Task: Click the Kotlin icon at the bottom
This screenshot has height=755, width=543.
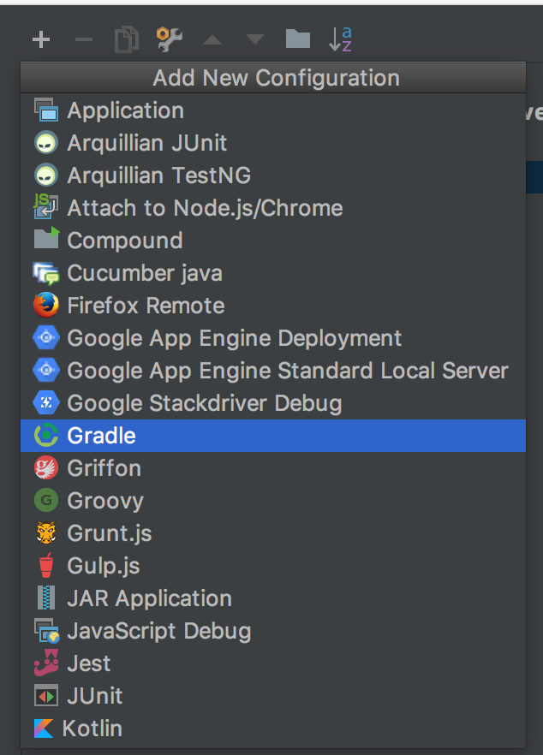Action: (45, 728)
